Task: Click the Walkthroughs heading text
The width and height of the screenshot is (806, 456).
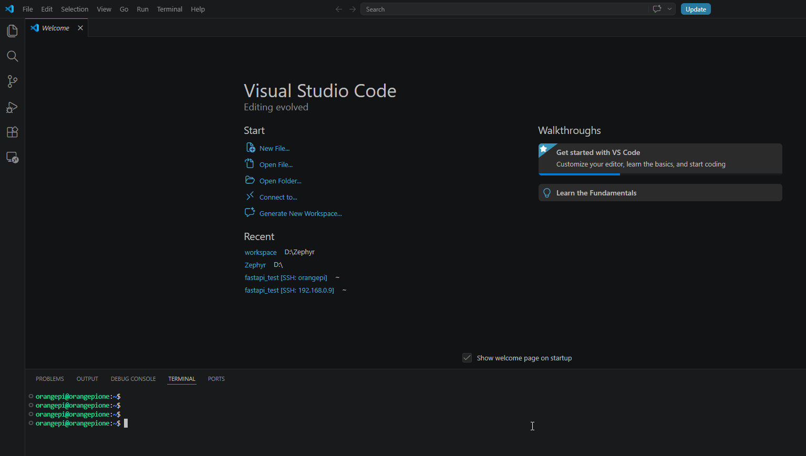Action: coord(570,131)
